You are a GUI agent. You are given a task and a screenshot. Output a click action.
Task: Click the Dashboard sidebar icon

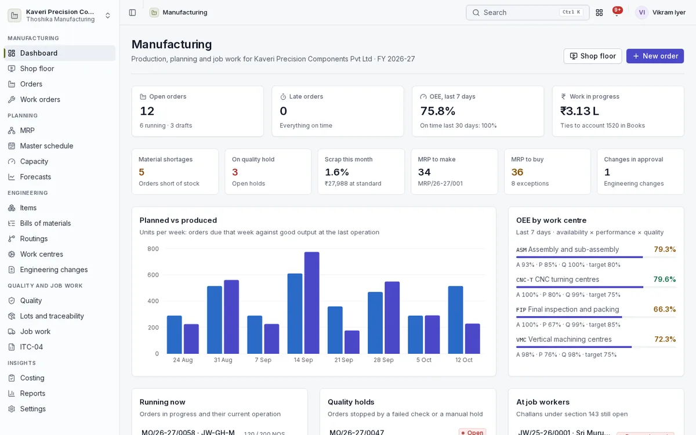tap(12, 53)
